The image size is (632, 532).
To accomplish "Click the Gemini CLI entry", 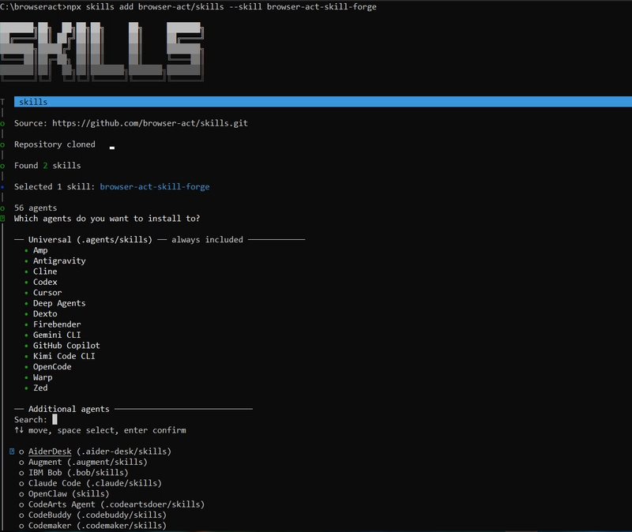I will pos(57,335).
